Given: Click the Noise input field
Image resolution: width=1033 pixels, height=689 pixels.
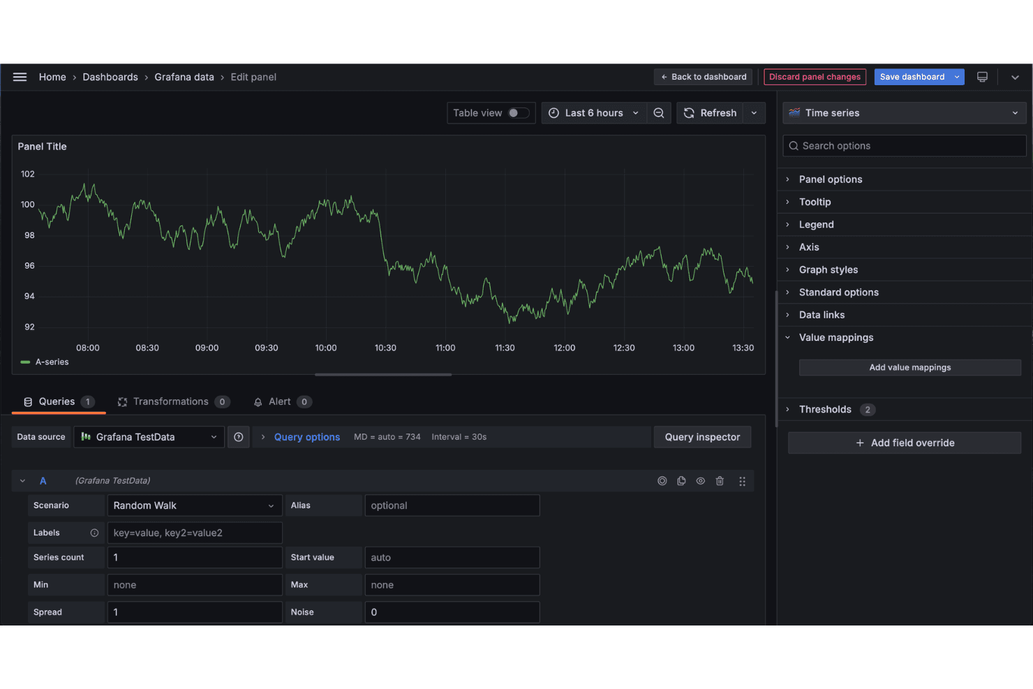Looking at the screenshot, I should pyautogui.click(x=452, y=612).
